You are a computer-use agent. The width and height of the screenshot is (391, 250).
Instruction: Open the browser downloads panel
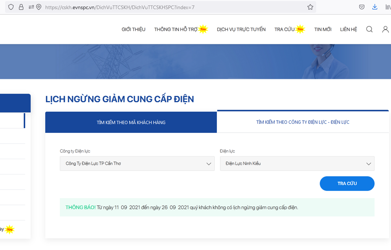coord(375,7)
